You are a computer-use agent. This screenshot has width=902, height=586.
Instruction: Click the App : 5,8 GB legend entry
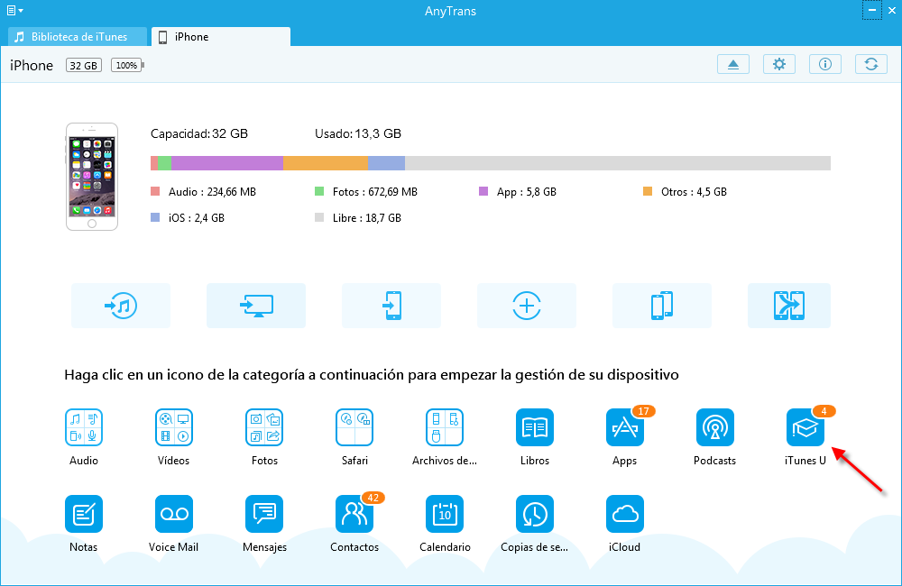pos(518,192)
